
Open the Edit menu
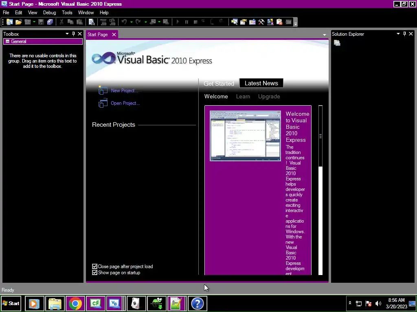(19, 13)
